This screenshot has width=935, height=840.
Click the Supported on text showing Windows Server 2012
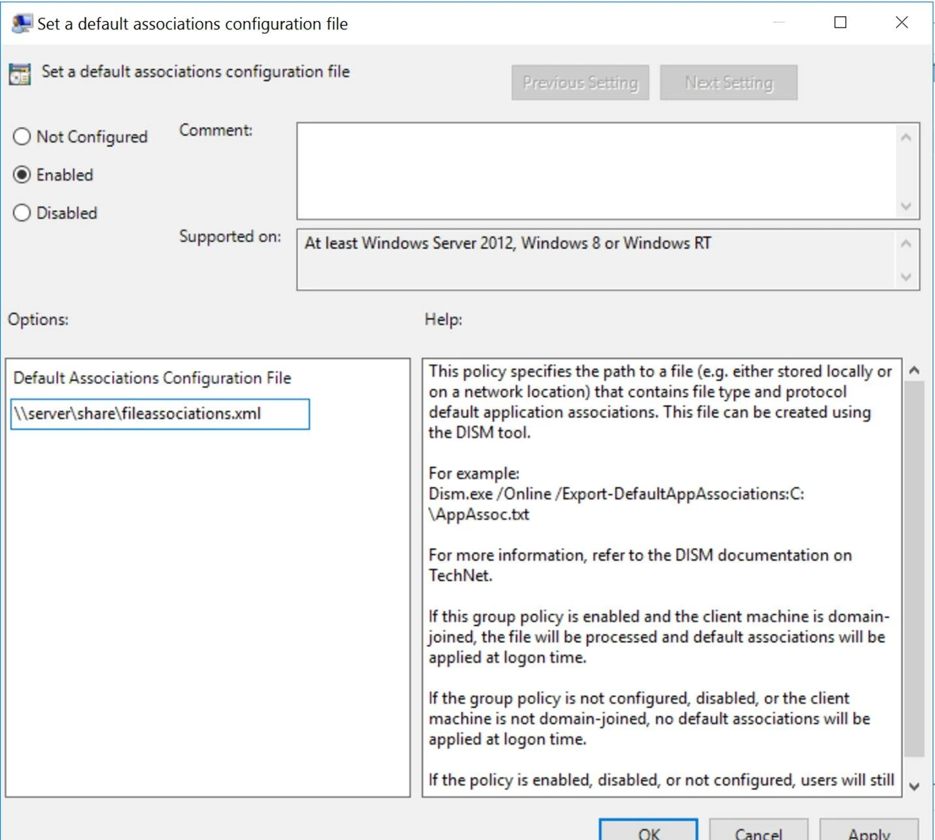tap(507, 243)
